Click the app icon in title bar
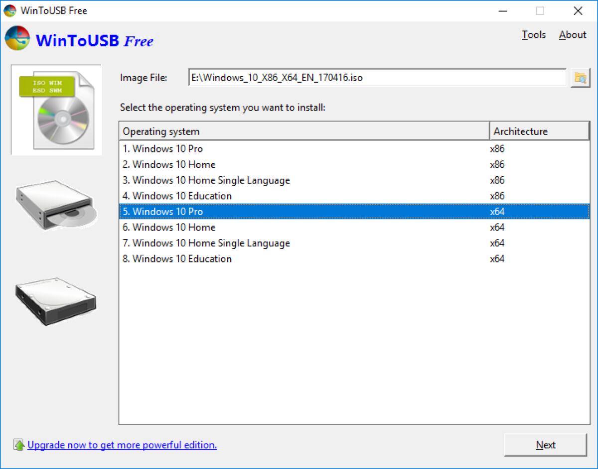 (9, 10)
